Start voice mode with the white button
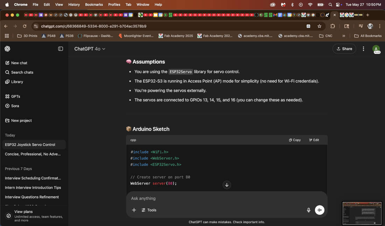 point(320,210)
